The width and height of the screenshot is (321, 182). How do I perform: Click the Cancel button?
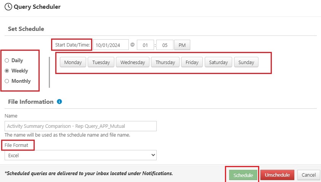[308, 175]
